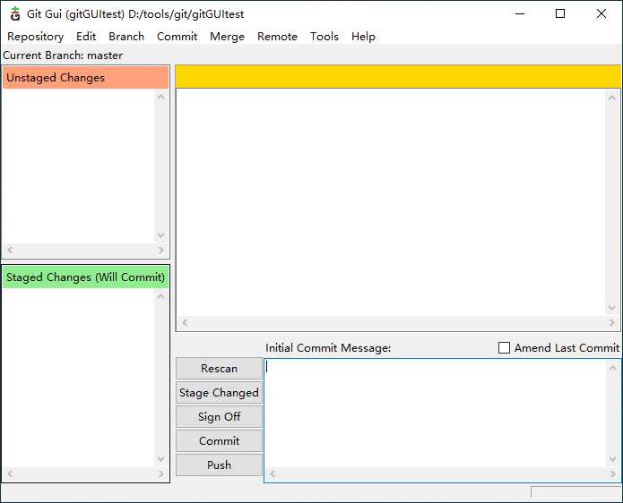Click inside the diff viewer pane

(391, 202)
